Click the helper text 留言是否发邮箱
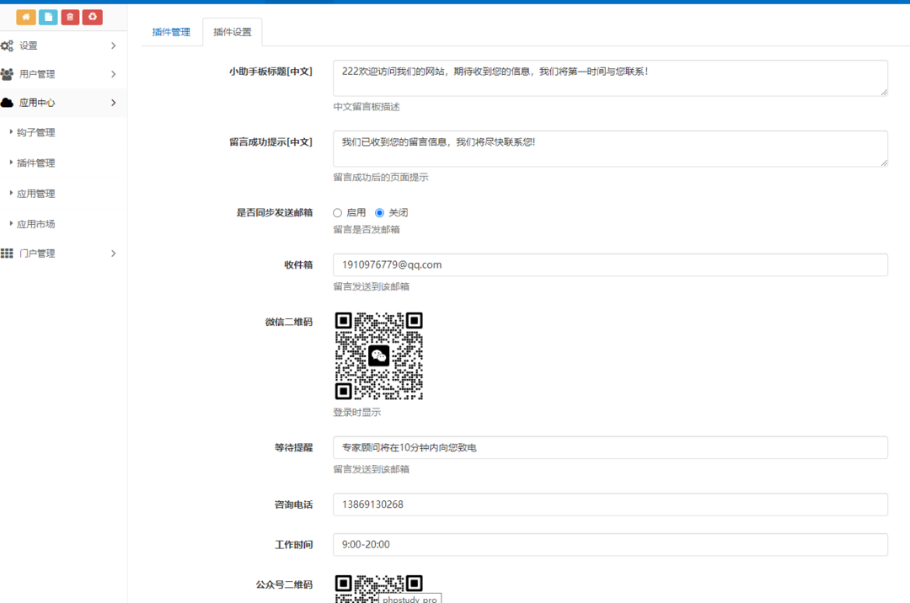Screen dimensions: 910x603 coord(367,230)
